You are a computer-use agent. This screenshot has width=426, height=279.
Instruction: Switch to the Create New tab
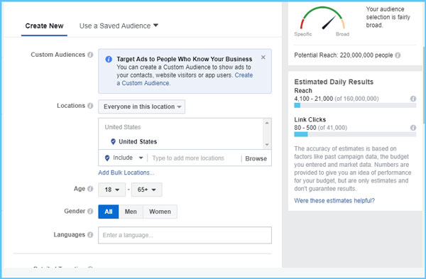(x=44, y=26)
